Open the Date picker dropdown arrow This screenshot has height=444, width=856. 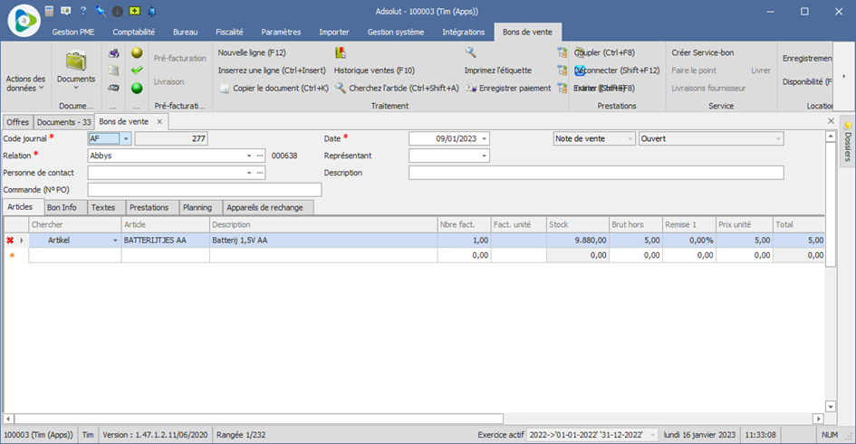pyautogui.click(x=484, y=139)
